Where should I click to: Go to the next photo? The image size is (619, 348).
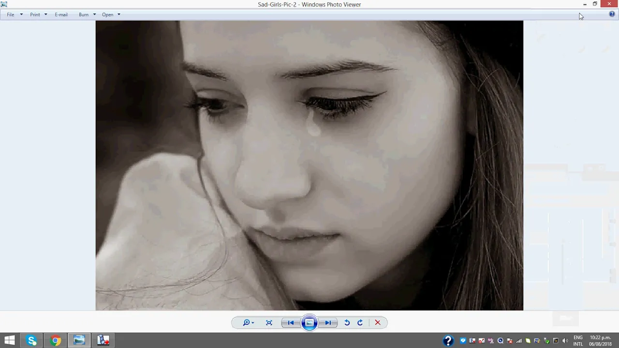pyautogui.click(x=327, y=323)
